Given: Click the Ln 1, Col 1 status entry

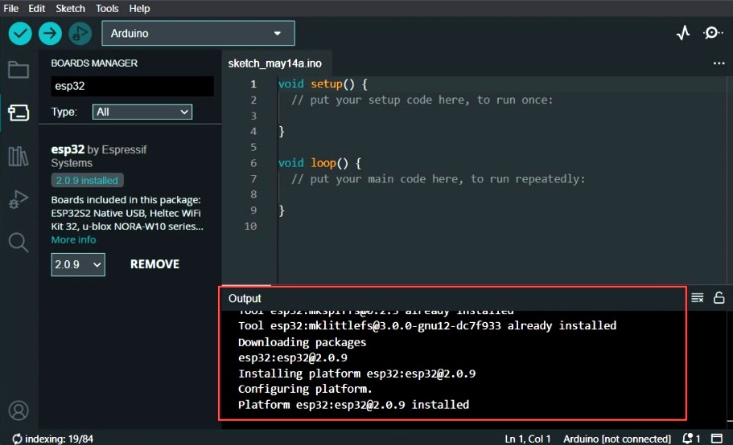Looking at the screenshot, I should point(527,439).
